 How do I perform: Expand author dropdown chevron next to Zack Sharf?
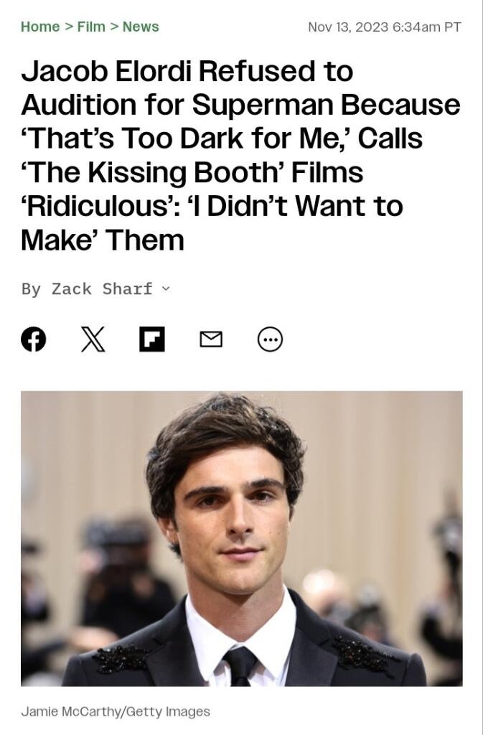pos(165,289)
